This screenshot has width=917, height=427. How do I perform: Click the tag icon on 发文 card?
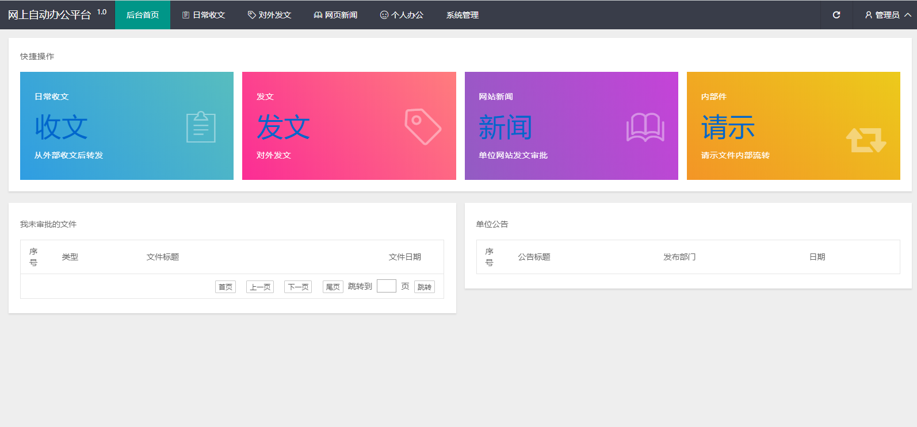pyautogui.click(x=423, y=126)
